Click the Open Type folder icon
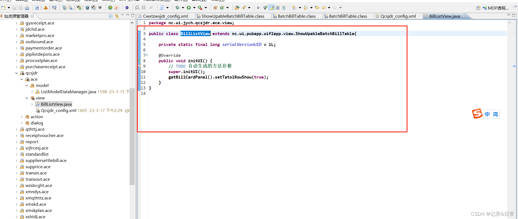The image size is (518, 219). coord(237,8)
